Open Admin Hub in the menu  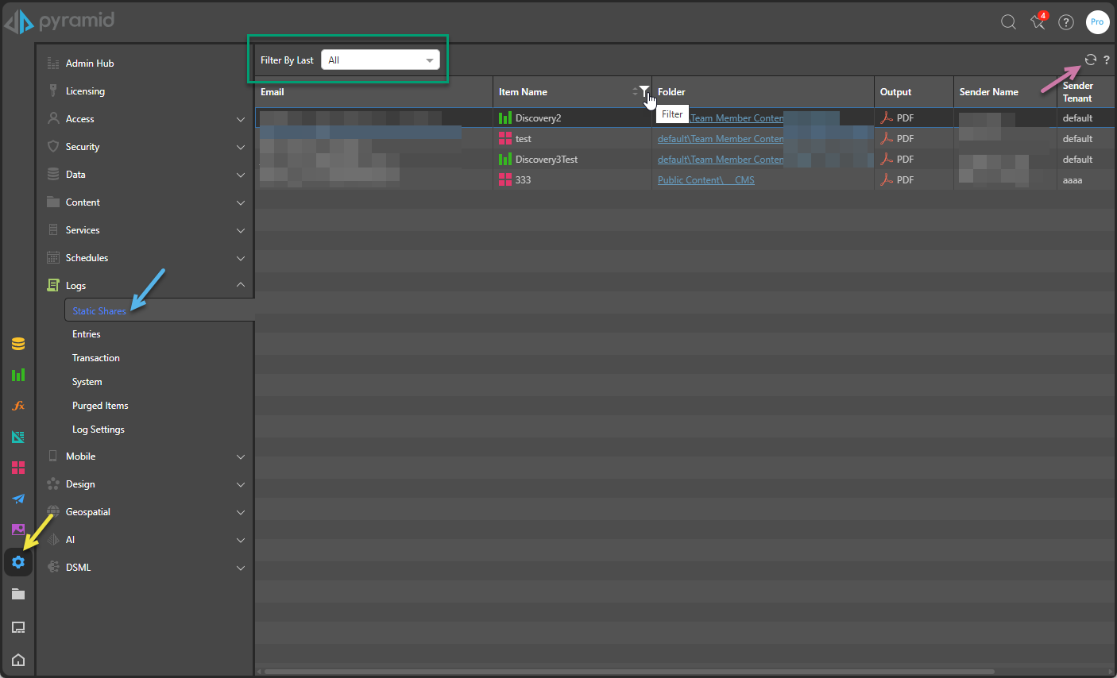90,64
